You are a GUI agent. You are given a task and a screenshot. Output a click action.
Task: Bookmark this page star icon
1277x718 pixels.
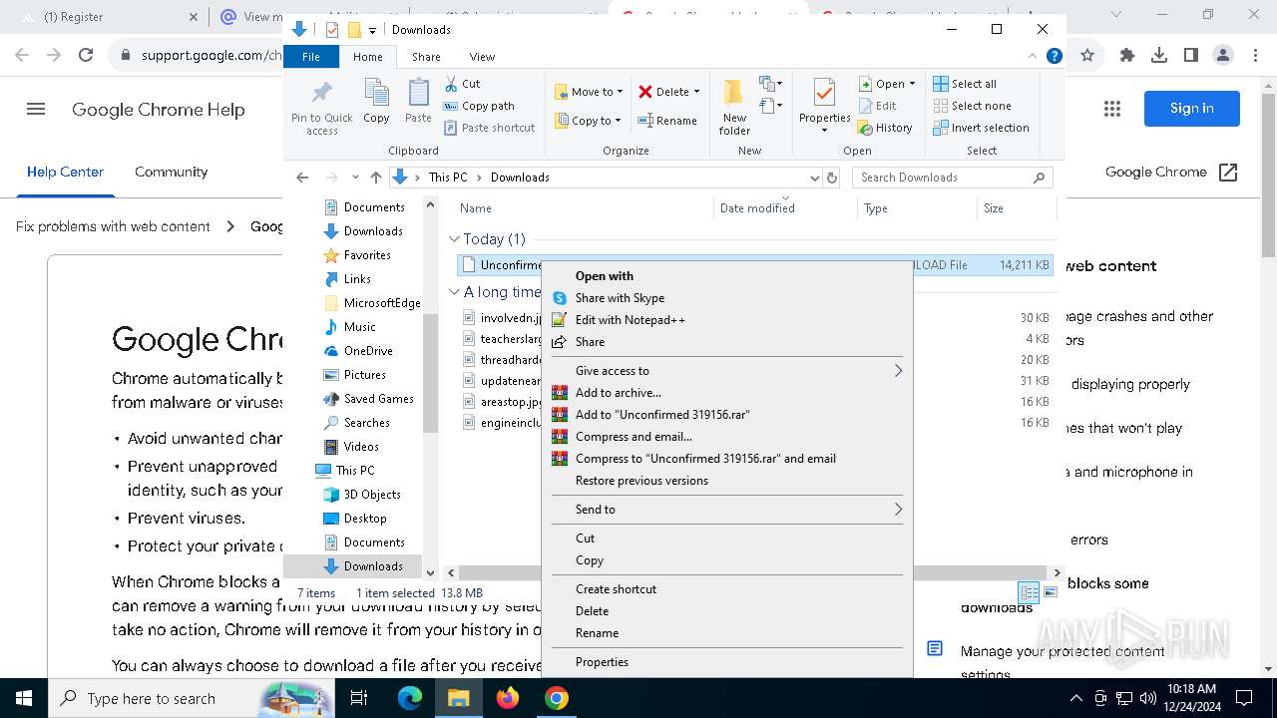(1087, 56)
